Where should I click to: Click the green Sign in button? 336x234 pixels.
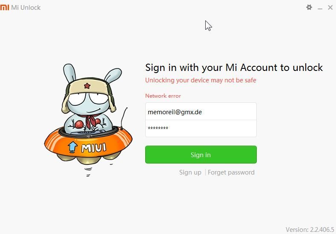[201, 155]
